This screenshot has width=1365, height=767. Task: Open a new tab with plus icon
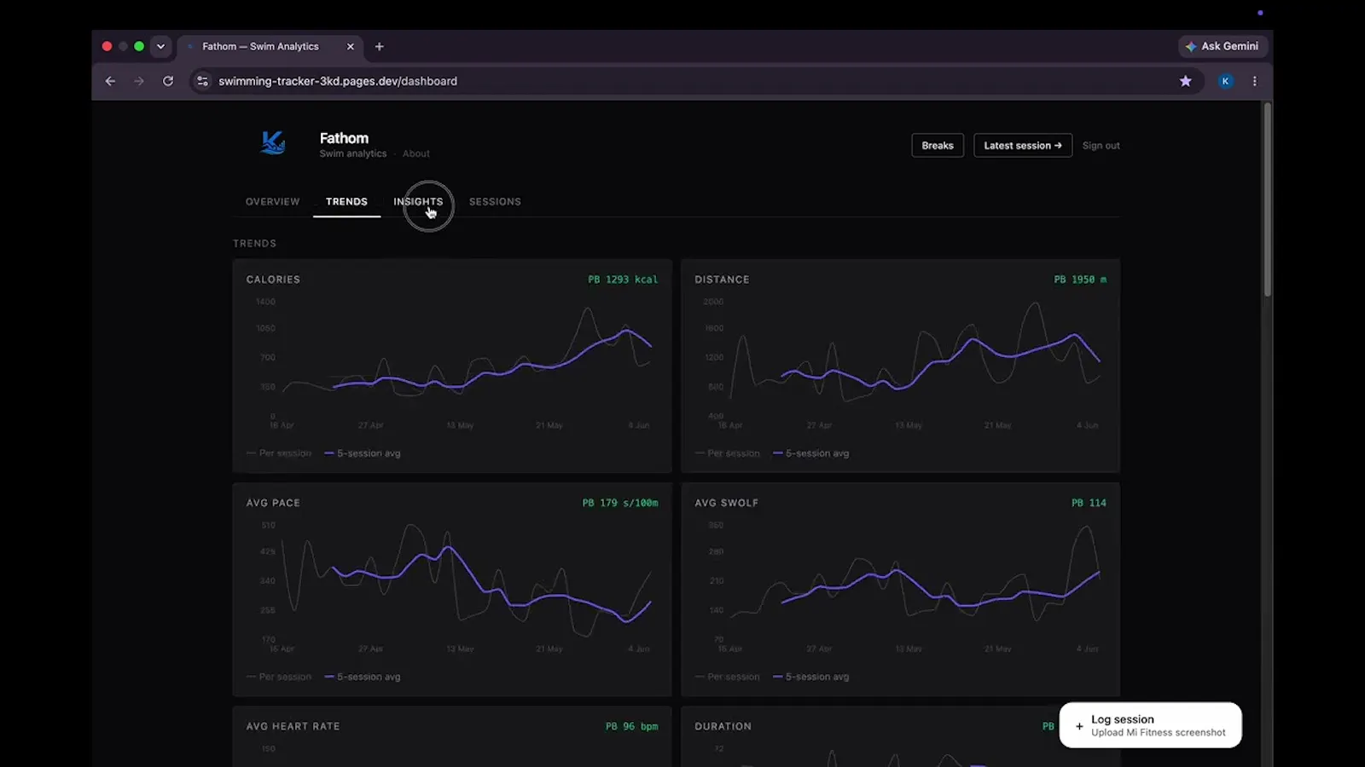(380, 47)
